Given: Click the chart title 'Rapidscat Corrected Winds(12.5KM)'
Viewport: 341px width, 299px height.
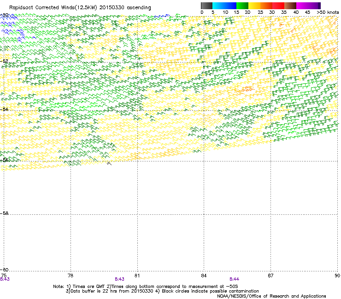Looking at the screenshot, I should [53, 8].
